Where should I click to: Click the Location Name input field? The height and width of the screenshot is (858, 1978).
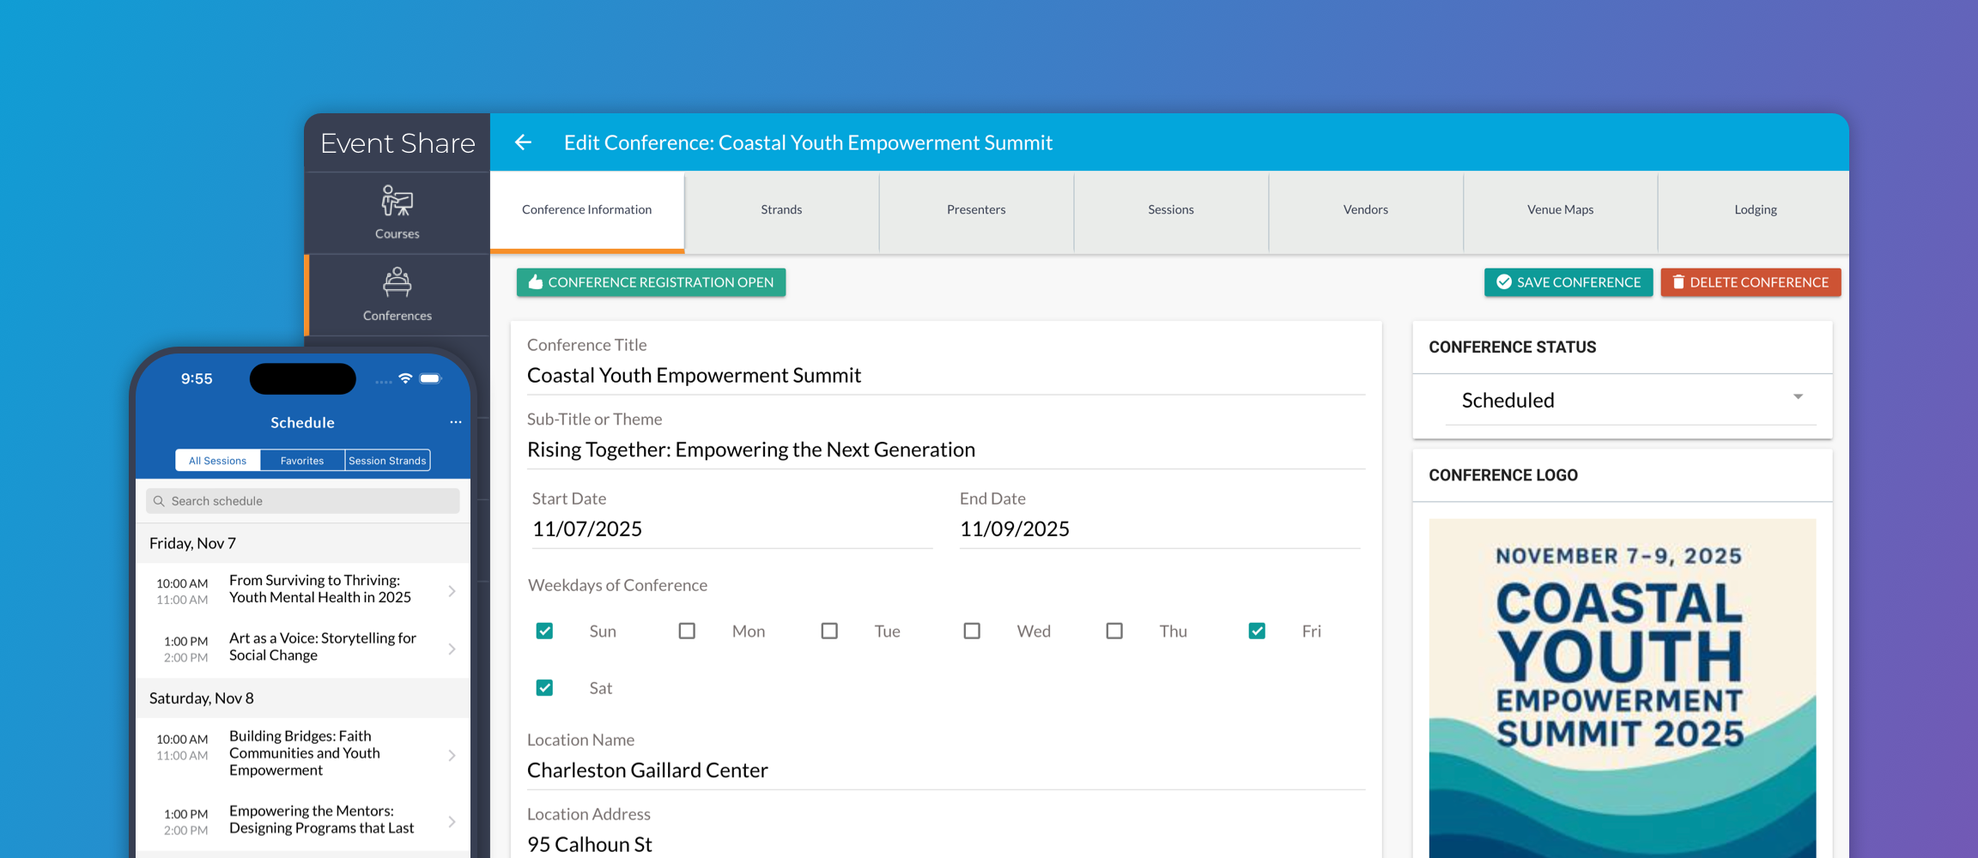point(944,770)
